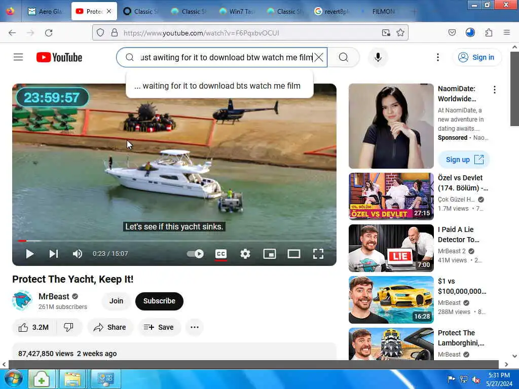
Task: Open options for the NaomiDate ad
Action: pyautogui.click(x=495, y=90)
